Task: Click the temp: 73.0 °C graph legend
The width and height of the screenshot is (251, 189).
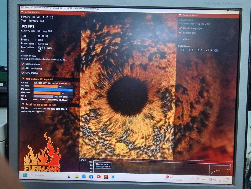Action: click(103, 164)
